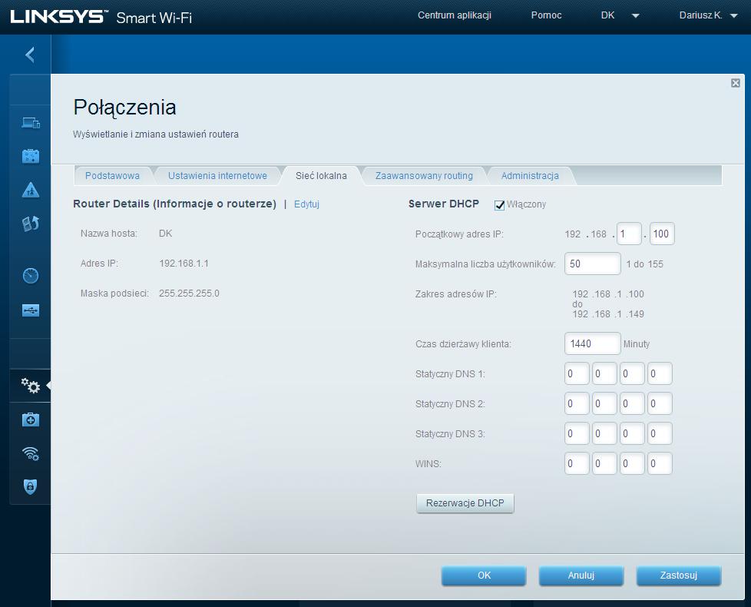This screenshot has height=607, width=751.
Task: Open the Device List sidebar icon
Action: [30, 122]
